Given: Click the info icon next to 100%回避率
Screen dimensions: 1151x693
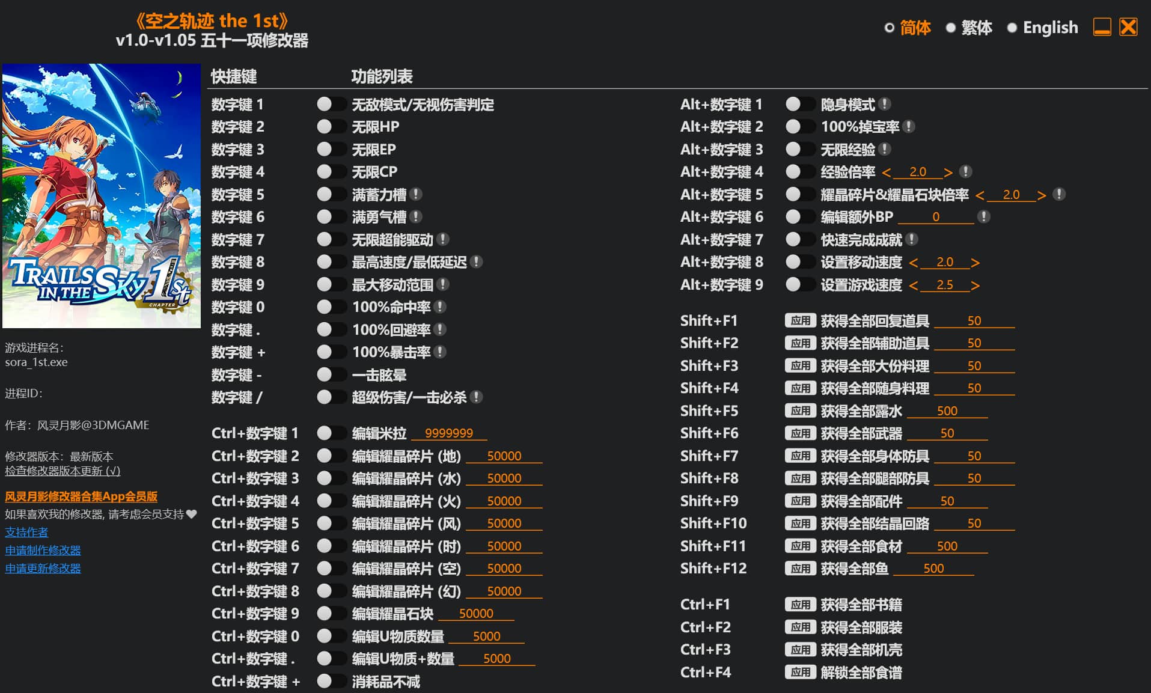Looking at the screenshot, I should pyautogui.click(x=440, y=329).
